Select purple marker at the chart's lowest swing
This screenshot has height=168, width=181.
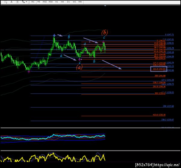click(29, 72)
